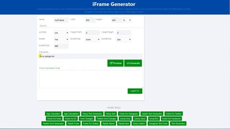Click the iFrameURL field with www.spiegel.de
The height and width of the screenshot is (129, 230).
coord(91,56)
